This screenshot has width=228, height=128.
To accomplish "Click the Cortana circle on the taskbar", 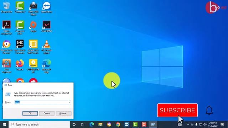I will click(74, 124).
